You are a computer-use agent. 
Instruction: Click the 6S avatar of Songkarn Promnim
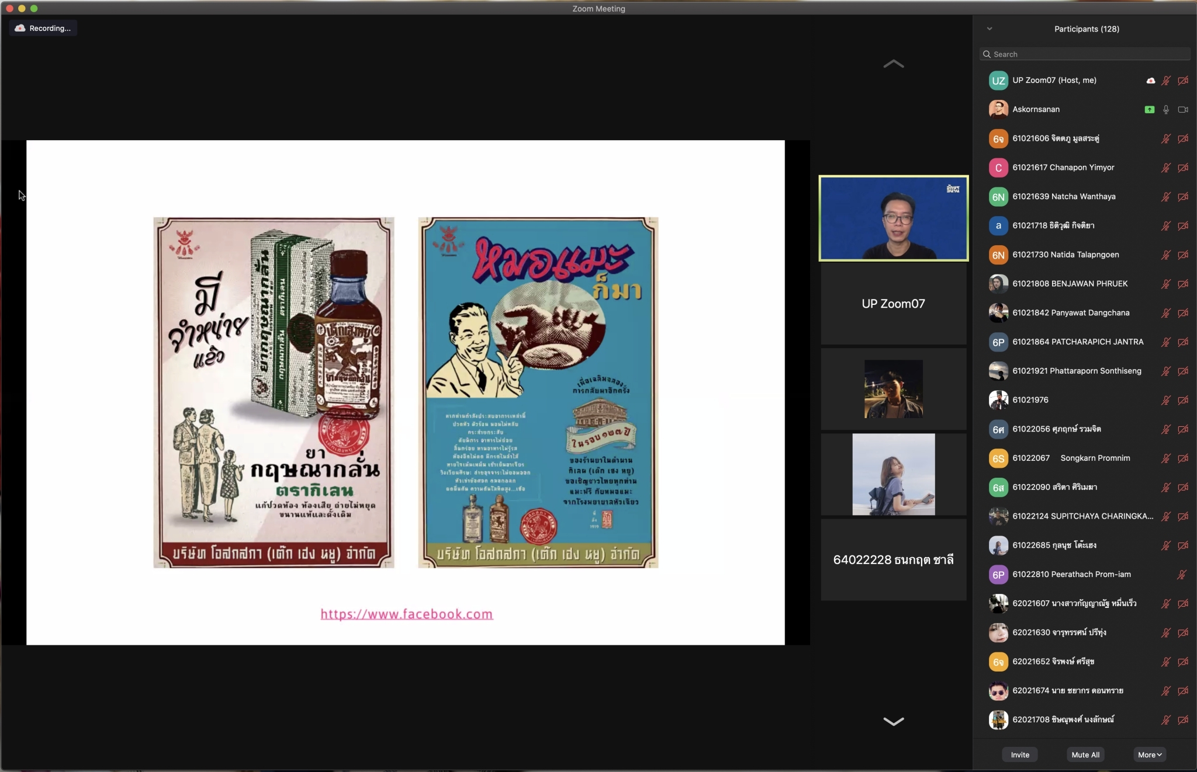point(998,458)
